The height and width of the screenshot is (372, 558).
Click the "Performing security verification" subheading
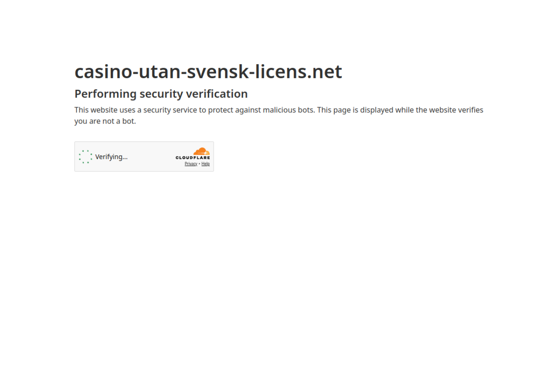tap(161, 94)
